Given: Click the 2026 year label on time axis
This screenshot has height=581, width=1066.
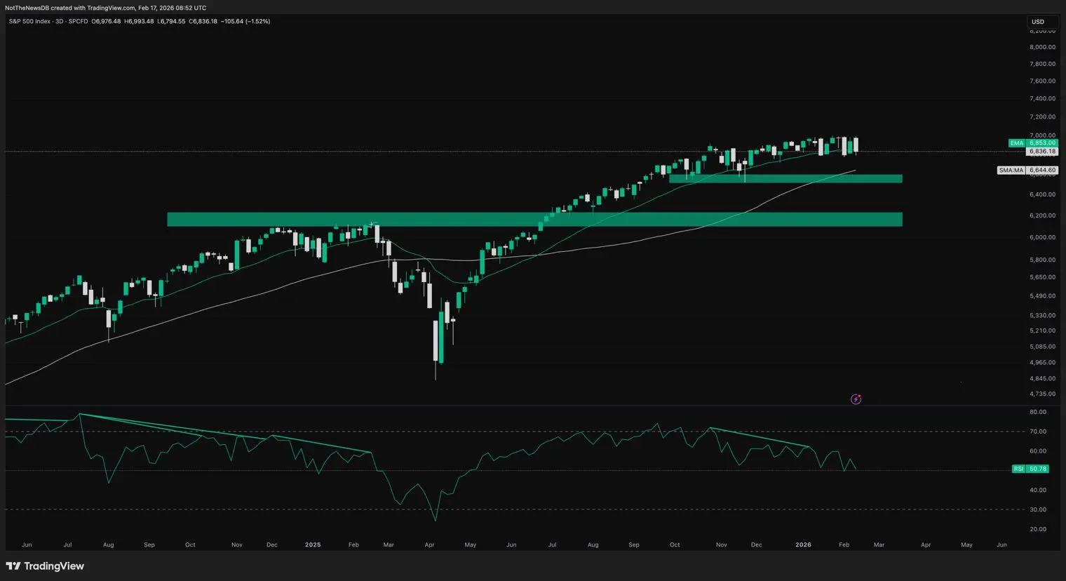Looking at the screenshot, I should coord(803,545).
